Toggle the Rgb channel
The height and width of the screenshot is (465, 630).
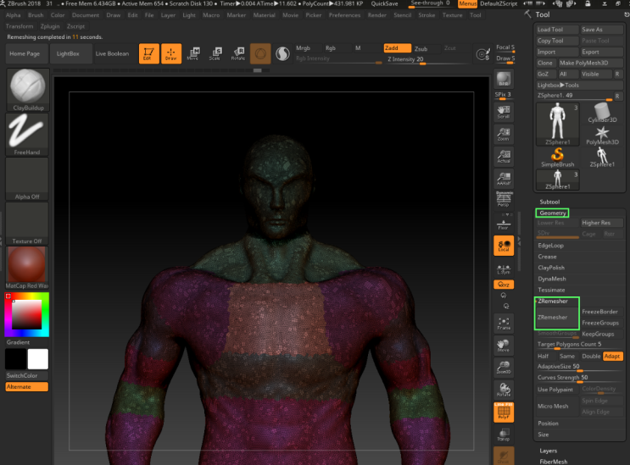pos(337,48)
